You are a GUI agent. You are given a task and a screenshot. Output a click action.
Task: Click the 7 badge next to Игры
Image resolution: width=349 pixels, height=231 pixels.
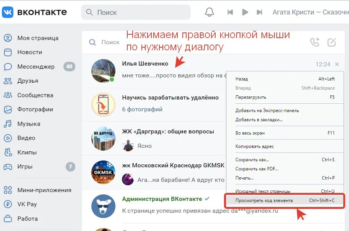(x=70, y=167)
